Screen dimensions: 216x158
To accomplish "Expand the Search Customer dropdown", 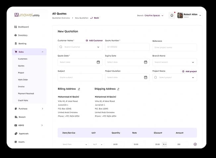I will pos(98,47).
